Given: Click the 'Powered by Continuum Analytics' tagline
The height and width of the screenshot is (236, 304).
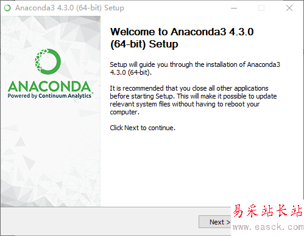Looking at the screenshot, I should pos(49,95).
